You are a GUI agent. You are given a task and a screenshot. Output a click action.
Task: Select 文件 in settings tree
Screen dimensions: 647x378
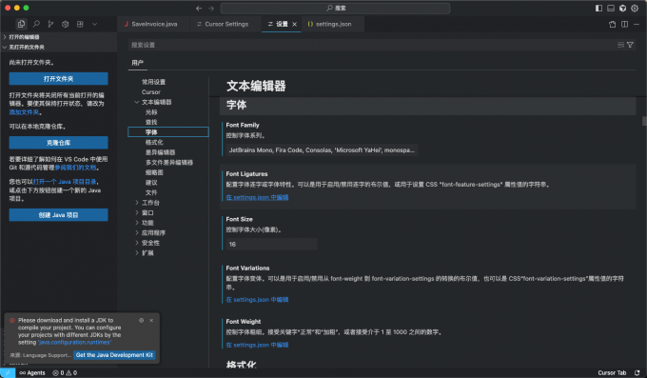pyautogui.click(x=151, y=192)
